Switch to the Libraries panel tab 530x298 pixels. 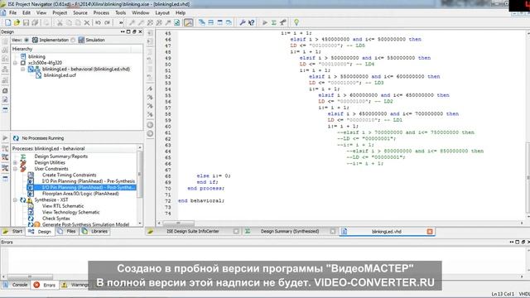(x=95, y=232)
